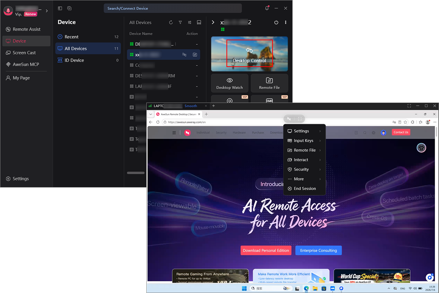This screenshot has height=293, width=439.
Task: Favorite the page with the star icon
Action: point(405,122)
